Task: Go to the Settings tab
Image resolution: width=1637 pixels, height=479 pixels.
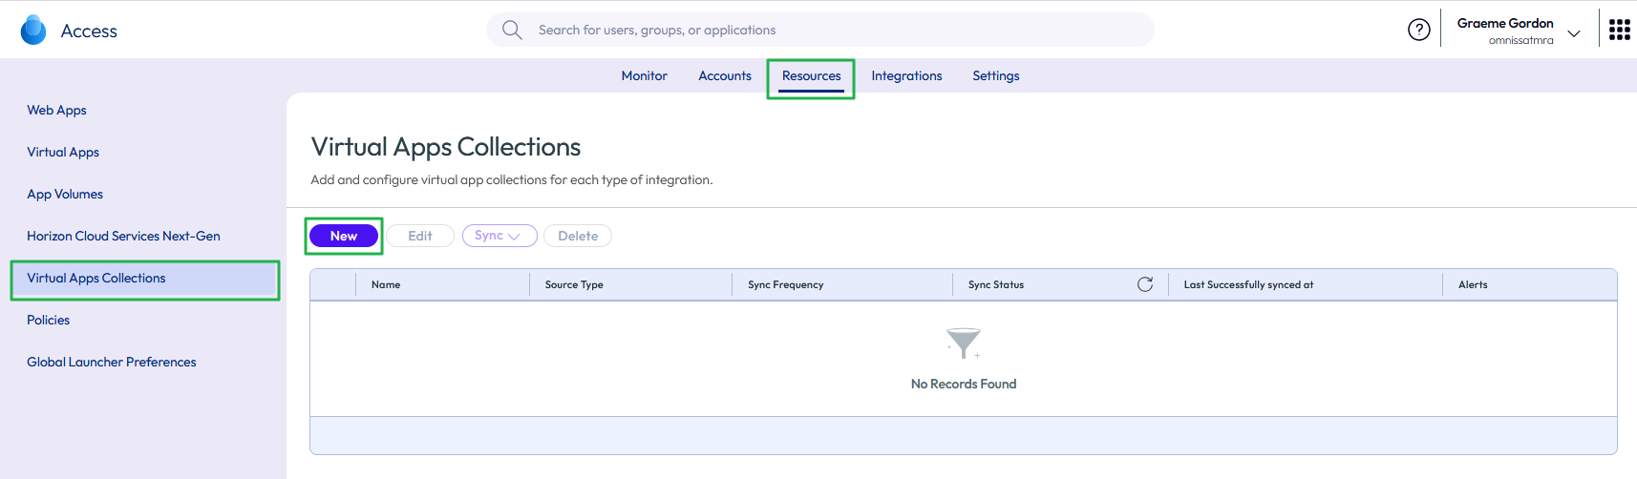Action: pos(995,75)
